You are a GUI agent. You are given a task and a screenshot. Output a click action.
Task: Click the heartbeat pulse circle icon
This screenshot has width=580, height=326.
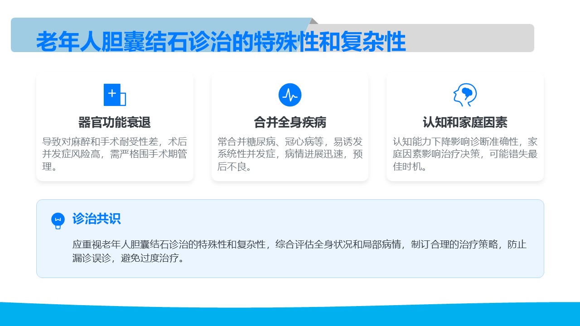(x=290, y=95)
